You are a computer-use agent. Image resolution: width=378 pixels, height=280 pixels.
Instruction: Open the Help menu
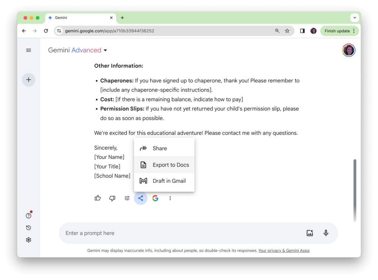pos(28,216)
